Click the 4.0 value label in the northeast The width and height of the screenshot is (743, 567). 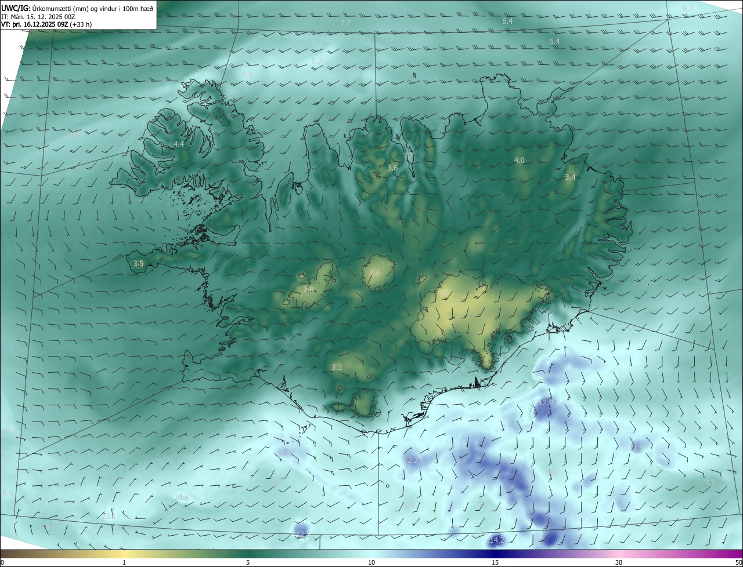(x=519, y=160)
